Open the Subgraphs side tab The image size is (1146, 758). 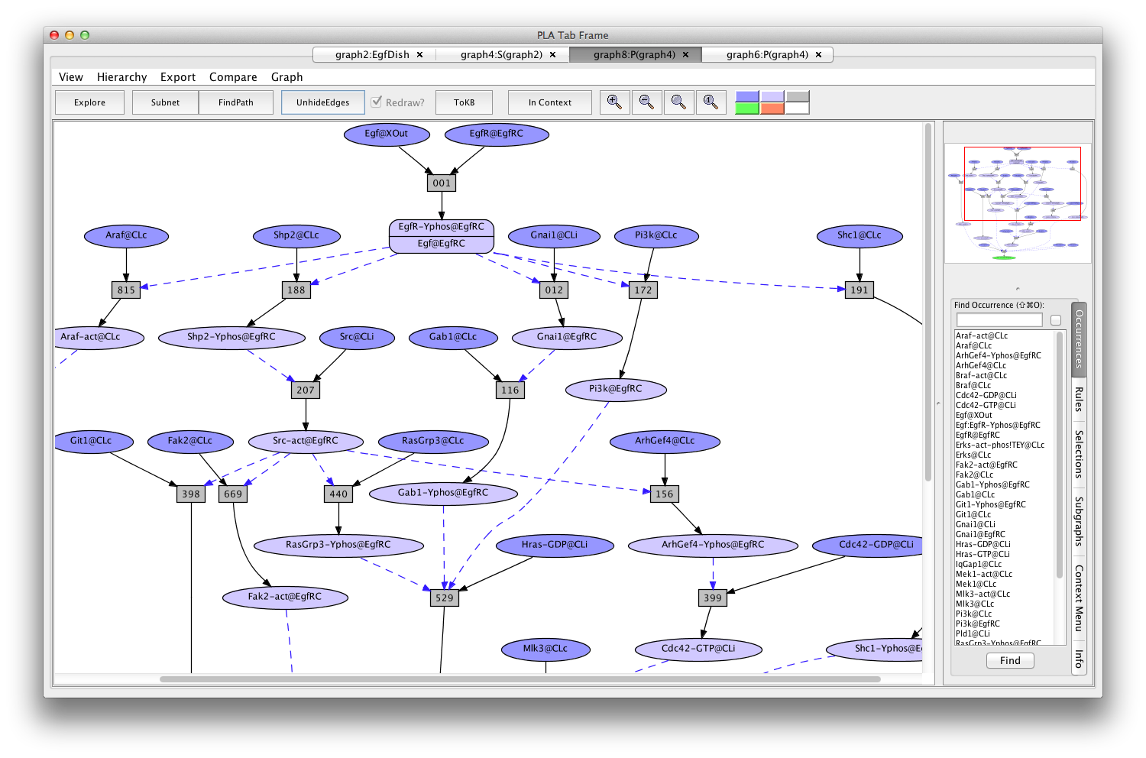pyautogui.click(x=1079, y=521)
